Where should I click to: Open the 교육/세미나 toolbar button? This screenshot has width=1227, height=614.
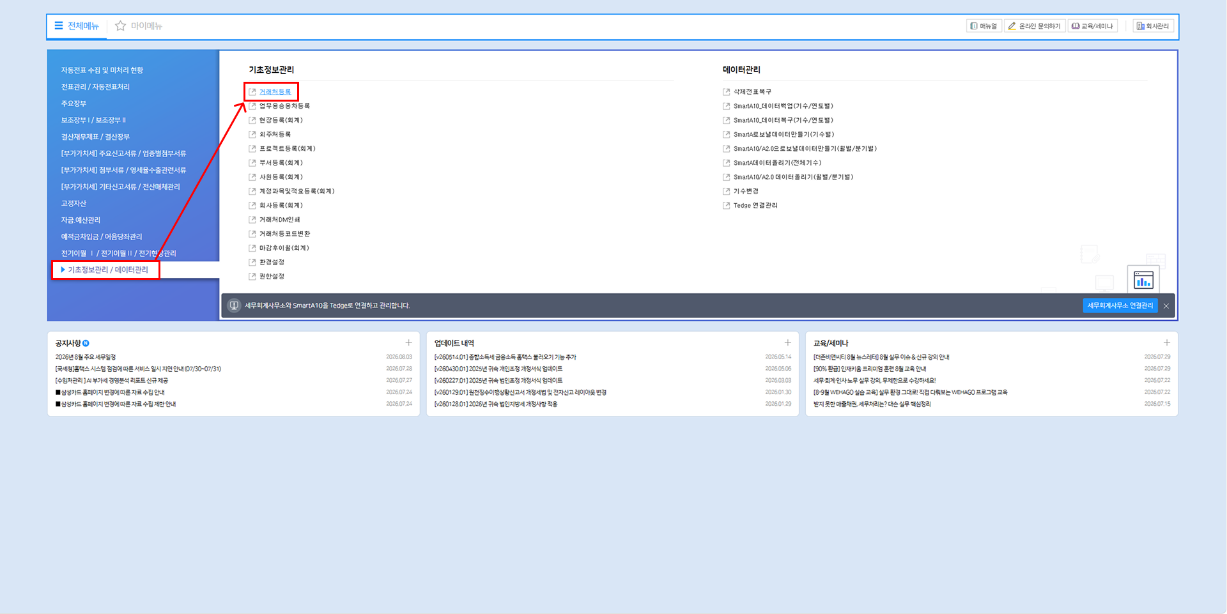pos(1092,26)
